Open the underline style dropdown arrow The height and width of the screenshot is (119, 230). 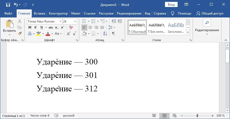pos(46,27)
